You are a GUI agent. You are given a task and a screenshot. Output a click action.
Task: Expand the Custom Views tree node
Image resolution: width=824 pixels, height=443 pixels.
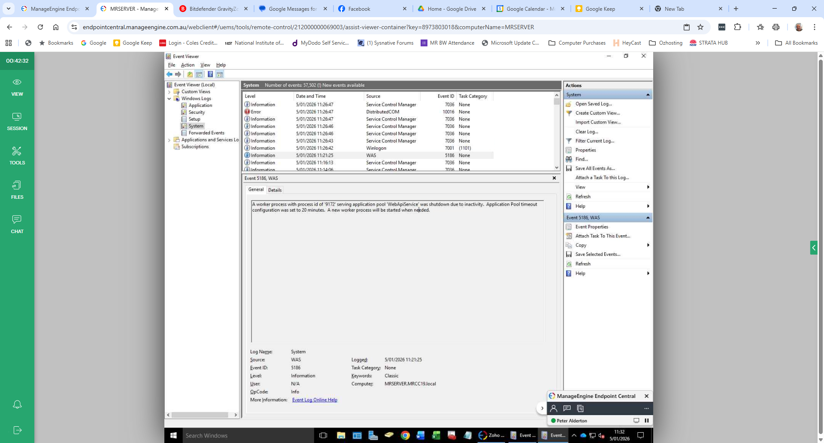[x=169, y=92]
